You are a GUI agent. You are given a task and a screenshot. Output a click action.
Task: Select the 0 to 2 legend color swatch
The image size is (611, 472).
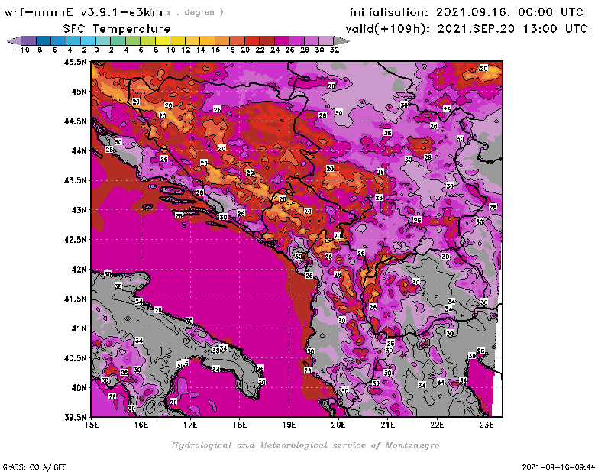[x=103, y=40]
